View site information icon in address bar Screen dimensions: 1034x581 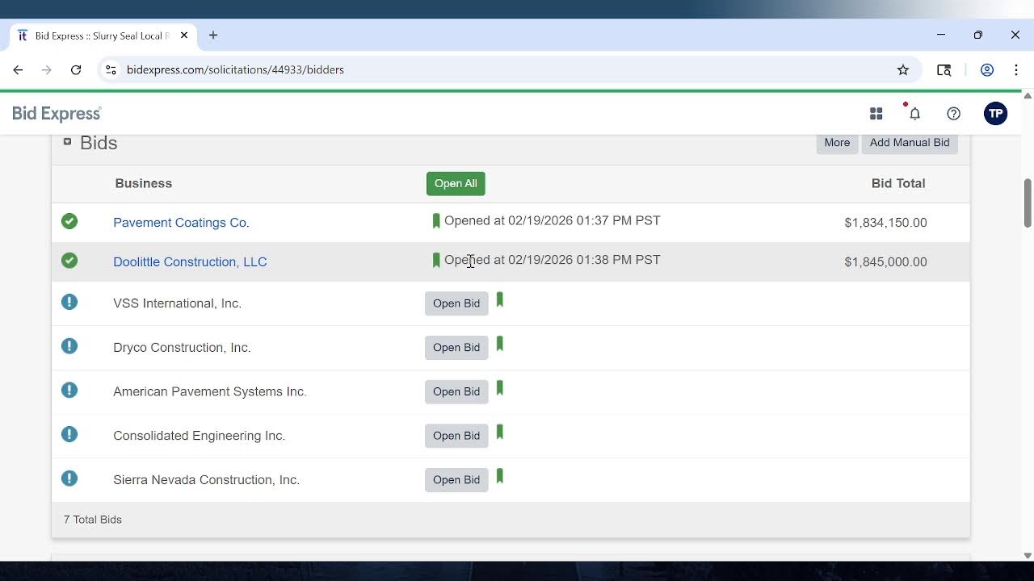tap(111, 70)
